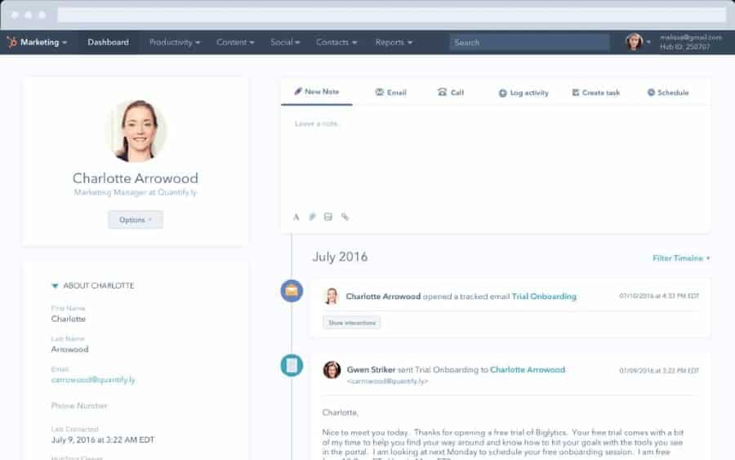Open the Content menu
This screenshot has height=460, width=735.
click(x=235, y=42)
